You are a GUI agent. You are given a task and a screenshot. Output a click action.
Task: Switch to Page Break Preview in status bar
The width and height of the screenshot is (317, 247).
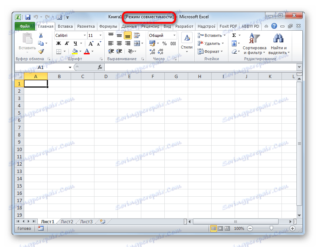click(x=227, y=228)
